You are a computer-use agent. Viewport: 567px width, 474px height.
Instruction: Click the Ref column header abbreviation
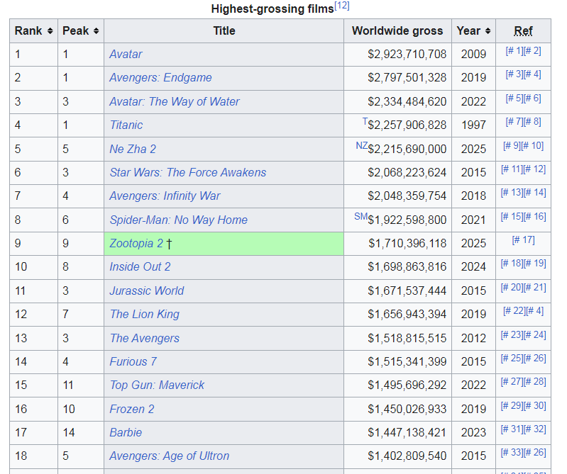tap(523, 31)
